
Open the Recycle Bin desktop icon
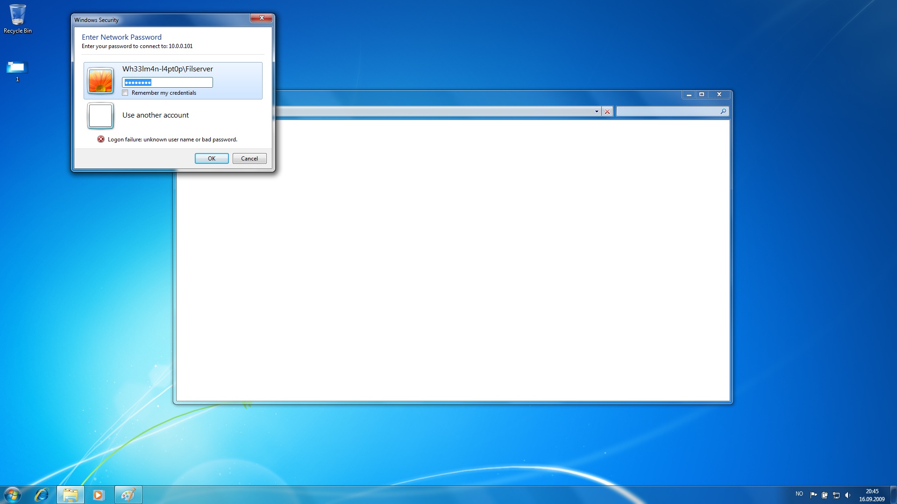(x=18, y=19)
